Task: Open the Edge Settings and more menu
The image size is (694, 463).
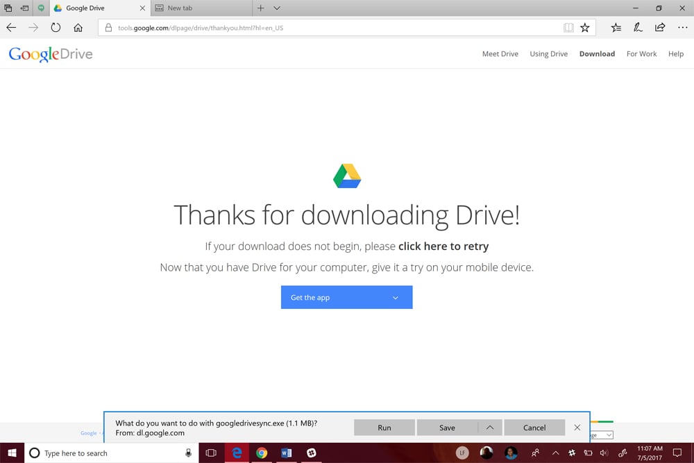Action: [682, 28]
